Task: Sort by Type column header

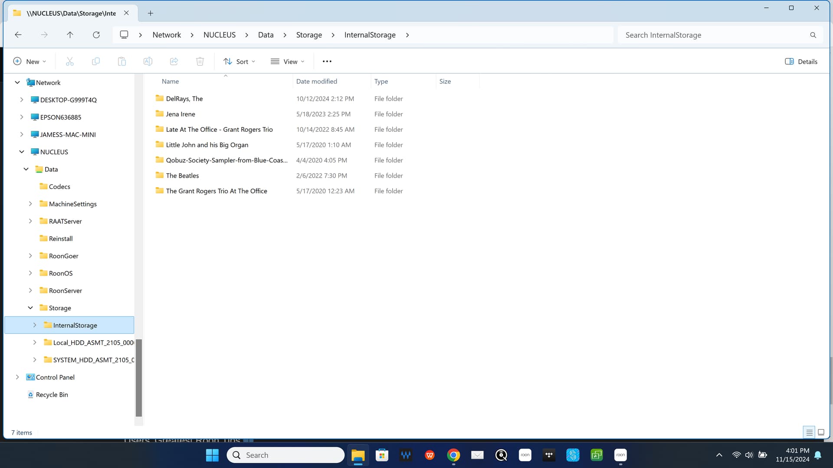Action: pos(404,81)
